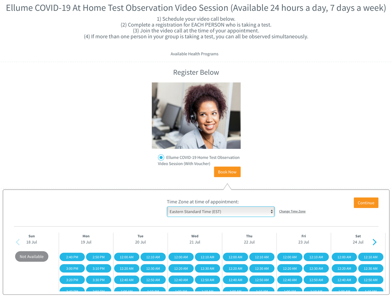The image size is (392, 298).
Task: Click the Mon 19 Jul column header
Action: click(86, 239)
